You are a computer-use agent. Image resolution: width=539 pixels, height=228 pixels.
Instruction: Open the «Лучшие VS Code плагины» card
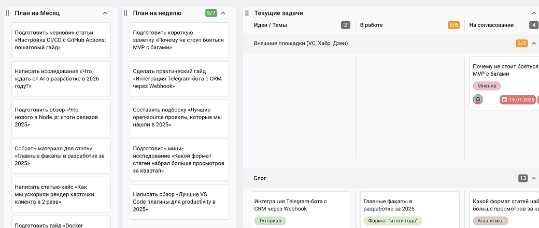tap(179, 202)
